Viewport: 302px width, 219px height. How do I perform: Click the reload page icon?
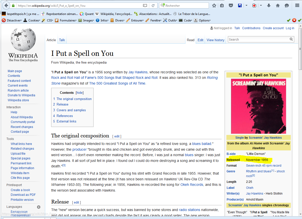click(x=153, y=5)
